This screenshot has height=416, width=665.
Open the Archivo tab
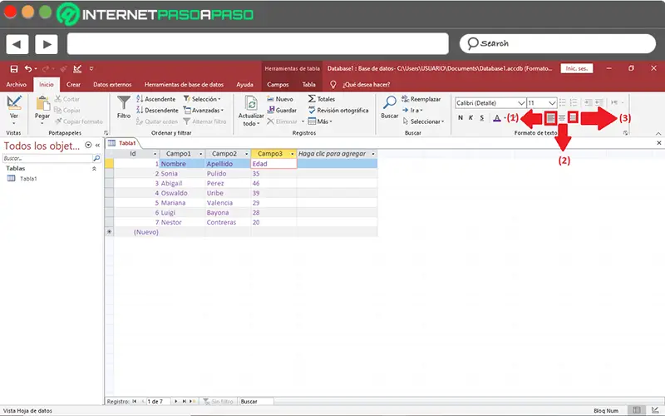pyautogui.click(x=16, y=85)
